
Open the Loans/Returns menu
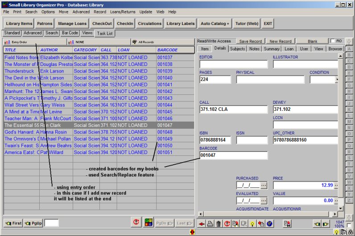point(123,12)
